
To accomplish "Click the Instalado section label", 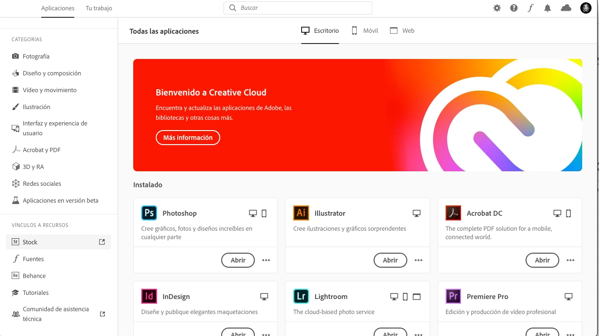I will 148,185.
